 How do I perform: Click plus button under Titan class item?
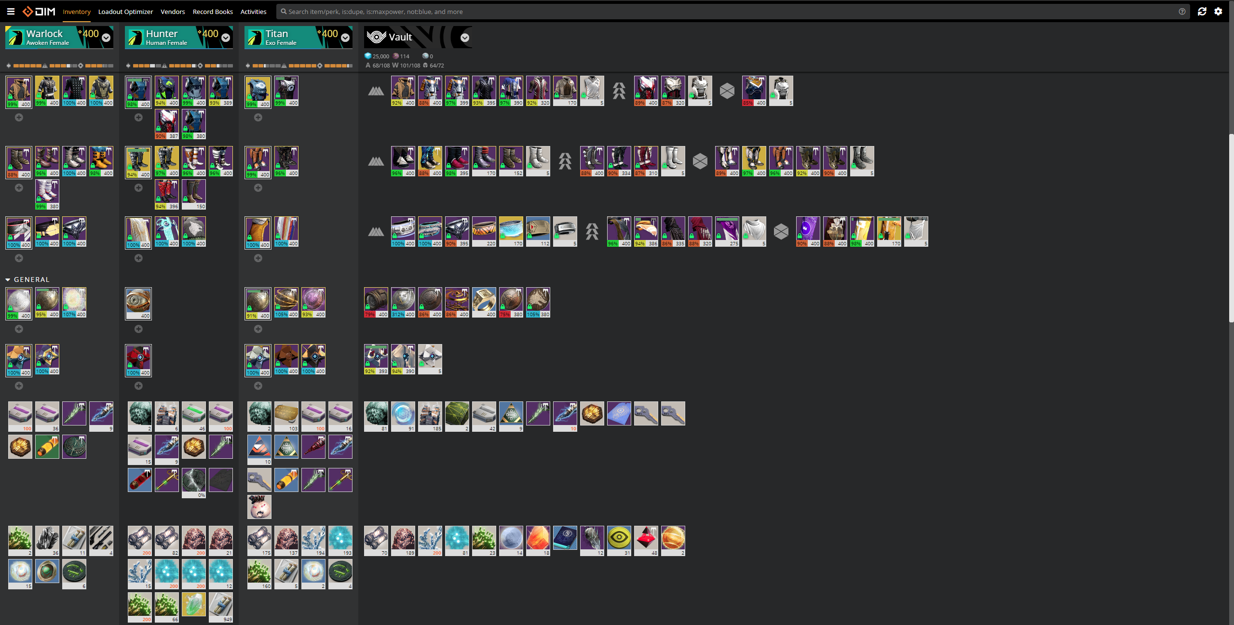coord(258,258)
